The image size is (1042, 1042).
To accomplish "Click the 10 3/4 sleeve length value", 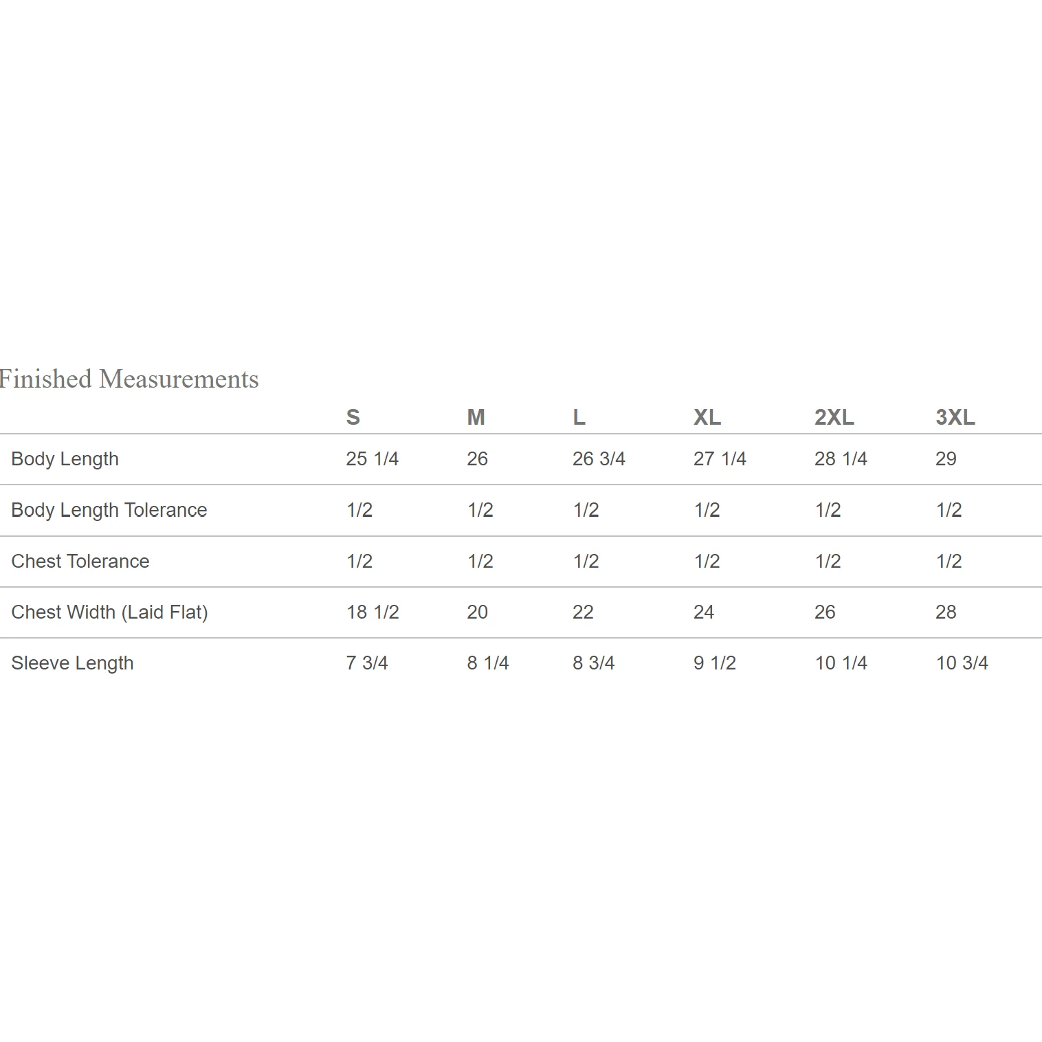I will [962, 663].
